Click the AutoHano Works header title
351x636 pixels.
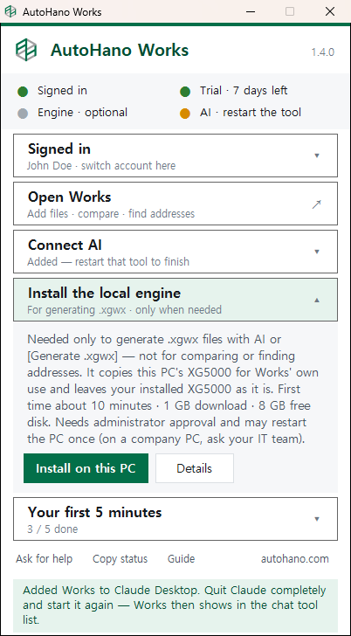tap(120, 51)
